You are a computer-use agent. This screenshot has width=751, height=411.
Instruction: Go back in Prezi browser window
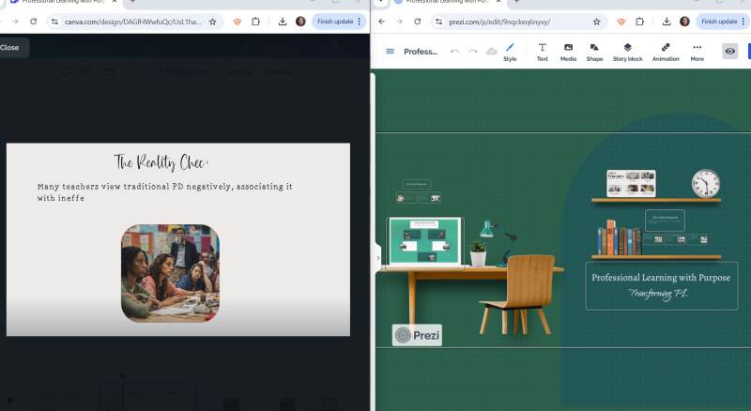click(x=382, y=22)
